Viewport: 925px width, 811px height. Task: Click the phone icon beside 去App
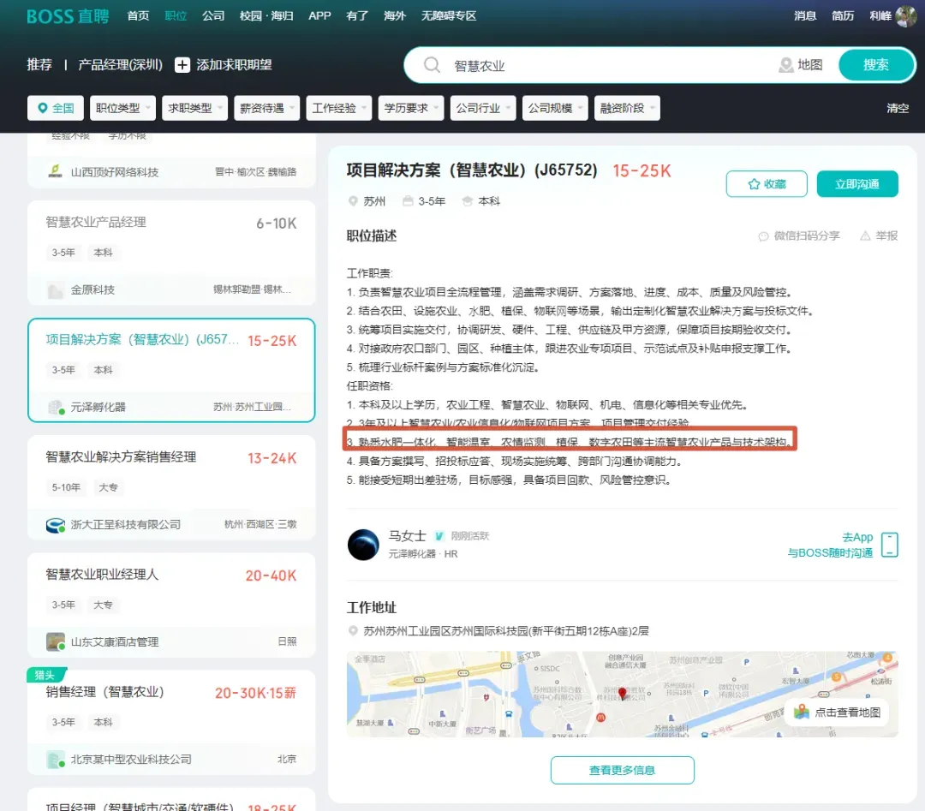pyautogui.click(x=889, y=545)
